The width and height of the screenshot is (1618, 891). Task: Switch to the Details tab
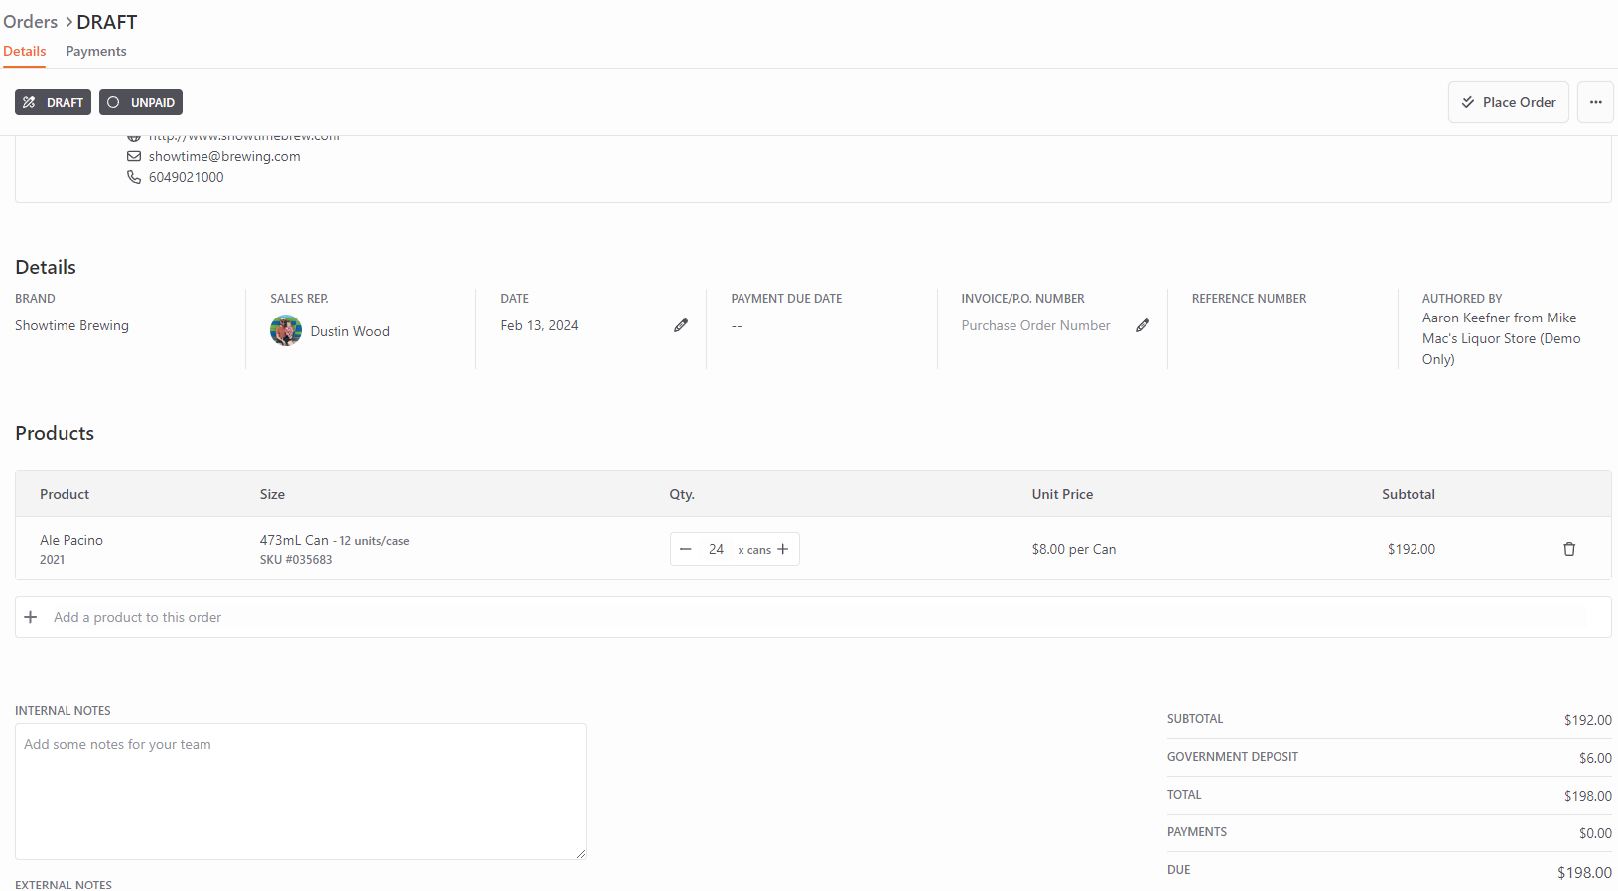click(x=25, y=51)
